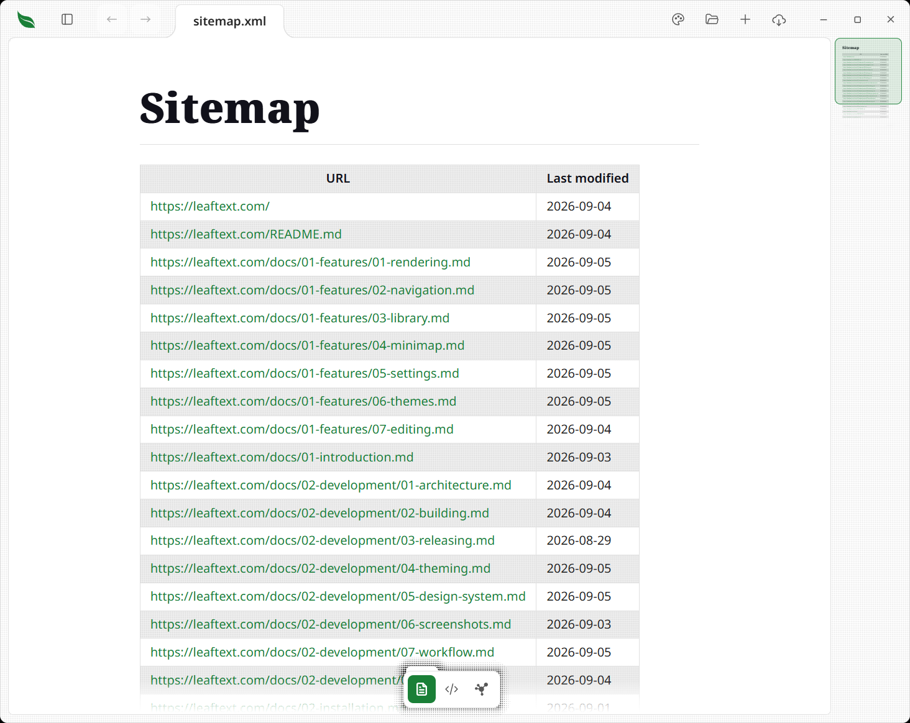Select the sitemap.xml tab
The image size is (910, 723).
pyautogui.click(x=229, y=21)
